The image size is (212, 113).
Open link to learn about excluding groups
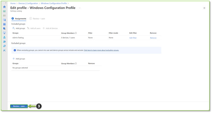(x=101, y=50)
